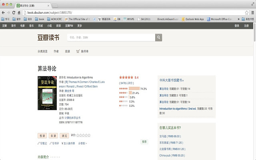The width and height of the screenshot is (256, 160).
Task: Open the MYVPS bookmark
Action: [129, 19]
